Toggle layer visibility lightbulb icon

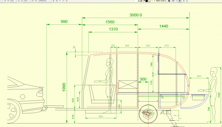pyautogui.click(x=139, y=1)
